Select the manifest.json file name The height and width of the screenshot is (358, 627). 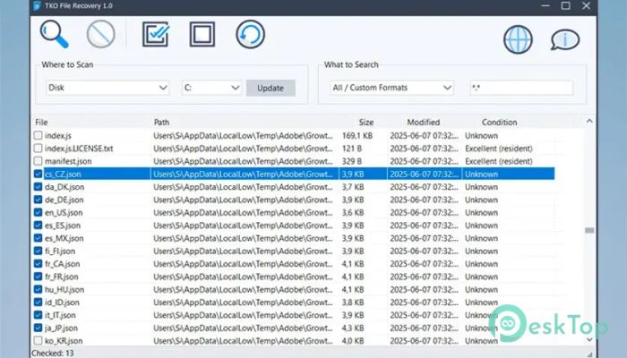(x=68, y=161)
